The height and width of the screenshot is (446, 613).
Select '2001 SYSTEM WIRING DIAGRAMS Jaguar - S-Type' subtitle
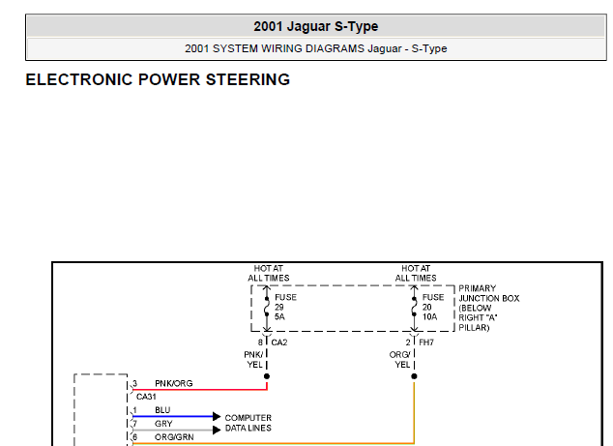coord(316,48)
